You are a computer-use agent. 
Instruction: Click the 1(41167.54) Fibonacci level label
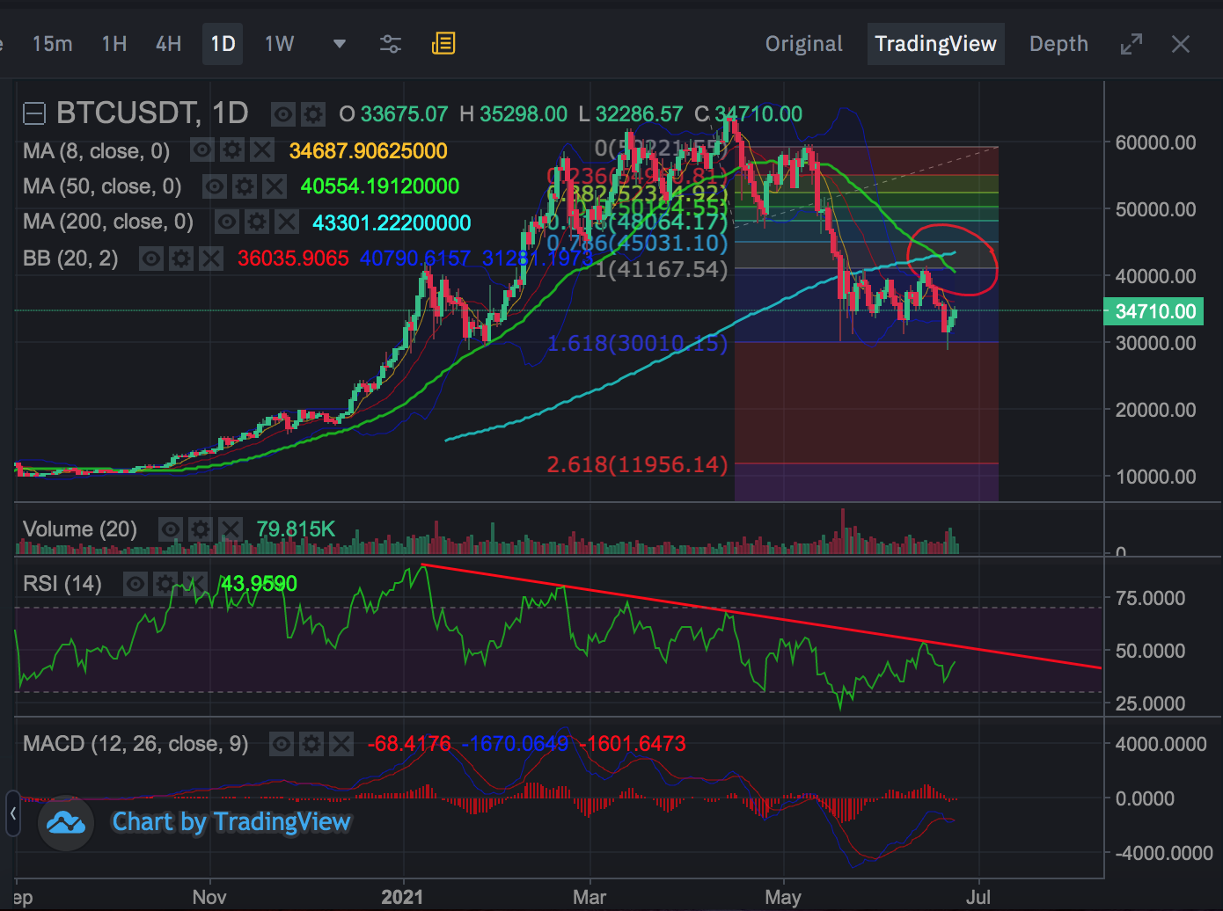pyautogui.click(x=662, y=269)
